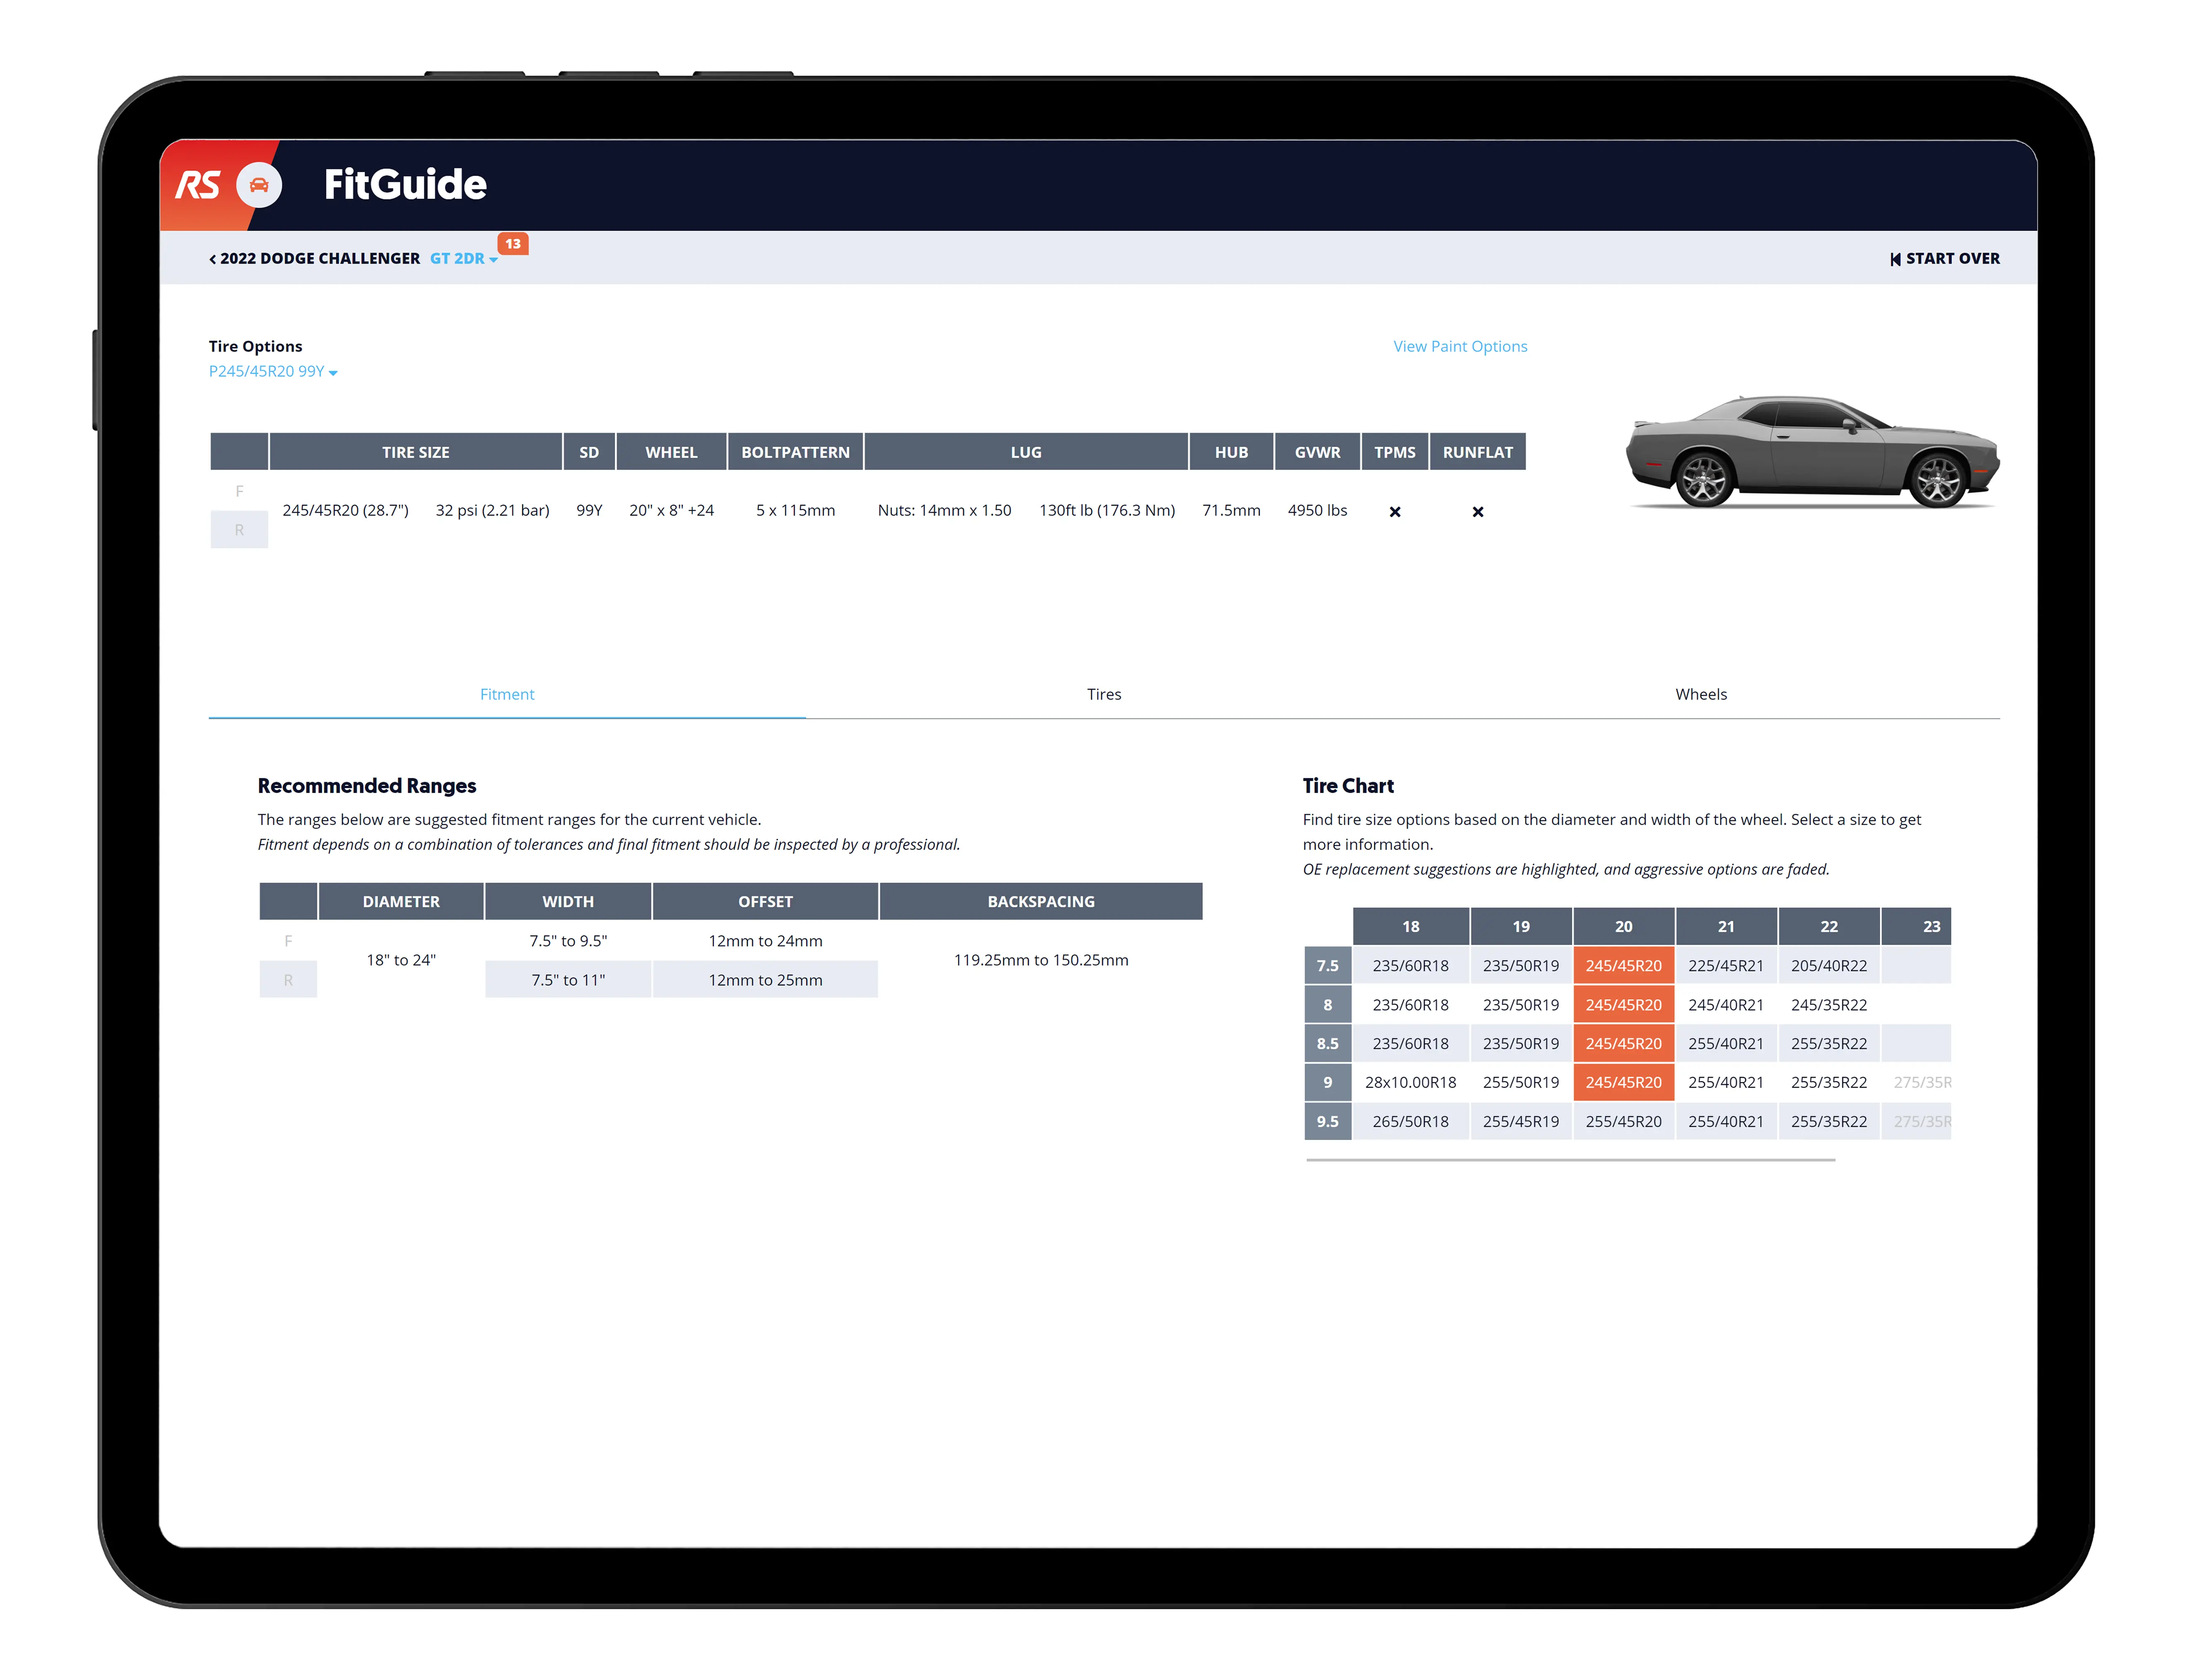This screenshot has height=1680, width=2187.
Task: Click the Start Over button
Action: tap(1953, 258)
